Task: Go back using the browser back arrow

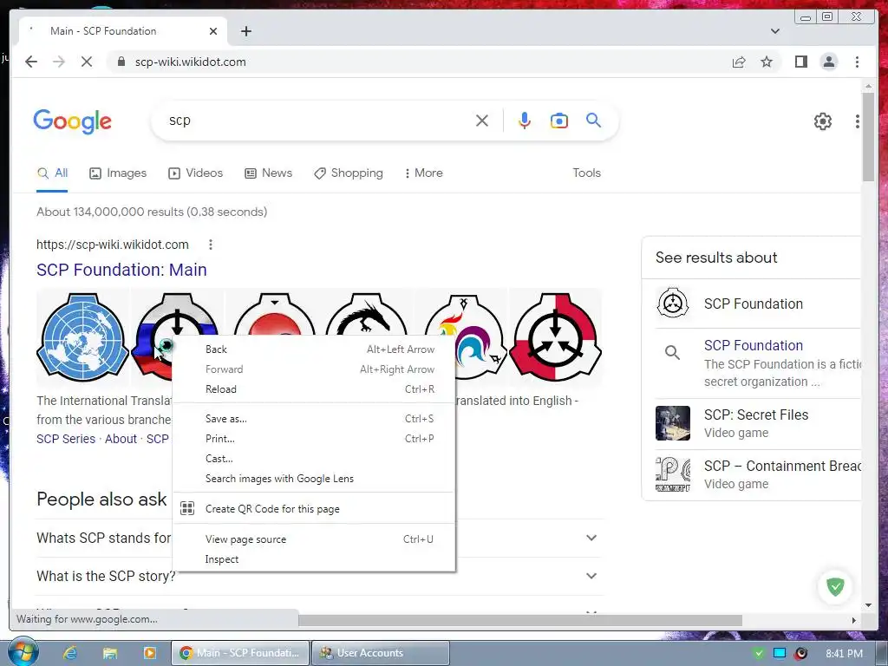Action: pyautogui.click(x=31, y=62)
